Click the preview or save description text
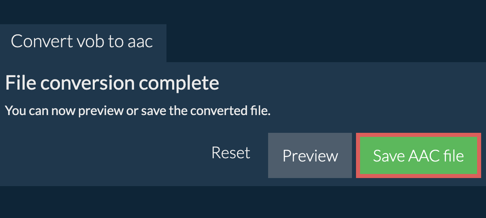This screenshot has width=486, height=218. click(x=138, y=111)
